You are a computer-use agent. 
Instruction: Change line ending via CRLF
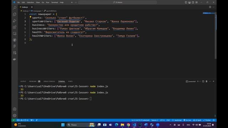click(168, 120)
